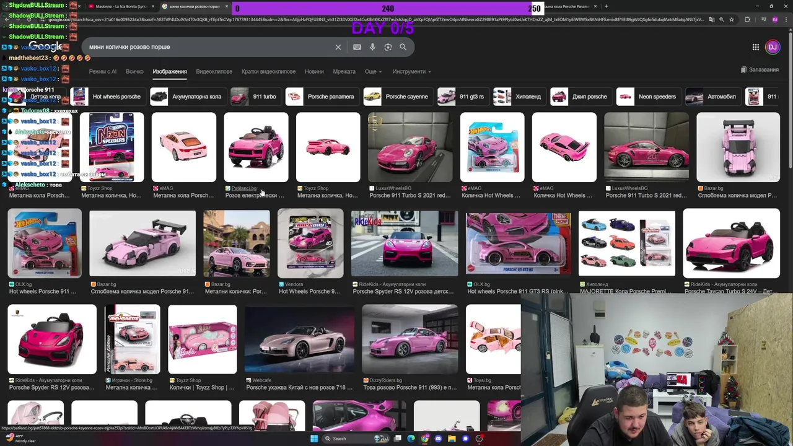Filter by Акумулаторна кола chip
This screenshot has height=446, width=793.
(187, 97)
